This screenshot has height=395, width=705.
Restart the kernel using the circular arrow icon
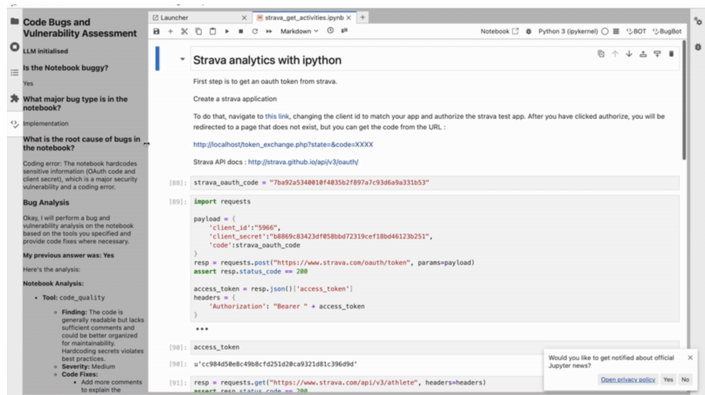pyautogui.click(x=255, y=31)
